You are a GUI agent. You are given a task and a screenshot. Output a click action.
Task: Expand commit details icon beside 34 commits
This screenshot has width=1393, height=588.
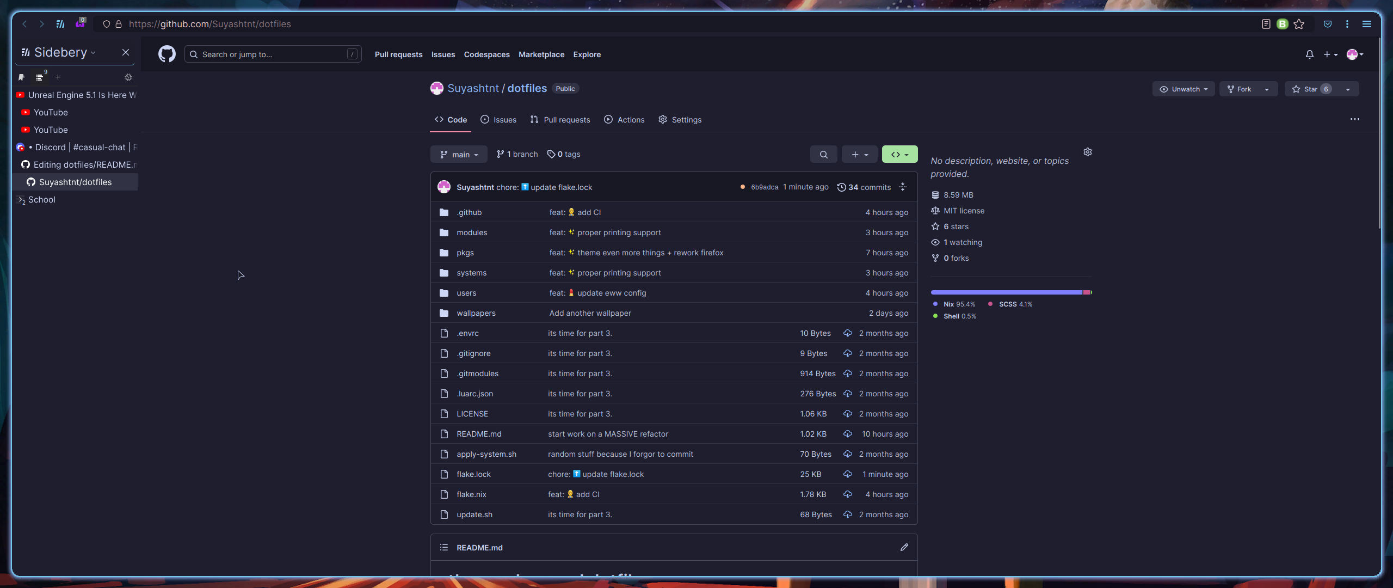click(903, 187)
